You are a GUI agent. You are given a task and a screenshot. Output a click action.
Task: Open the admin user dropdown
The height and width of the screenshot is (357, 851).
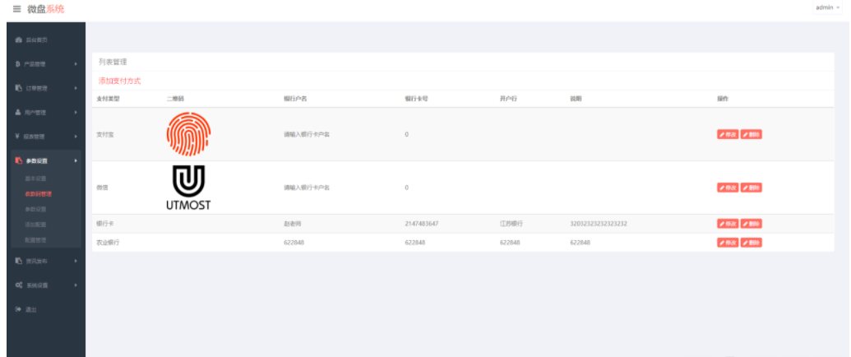[826, 7]
